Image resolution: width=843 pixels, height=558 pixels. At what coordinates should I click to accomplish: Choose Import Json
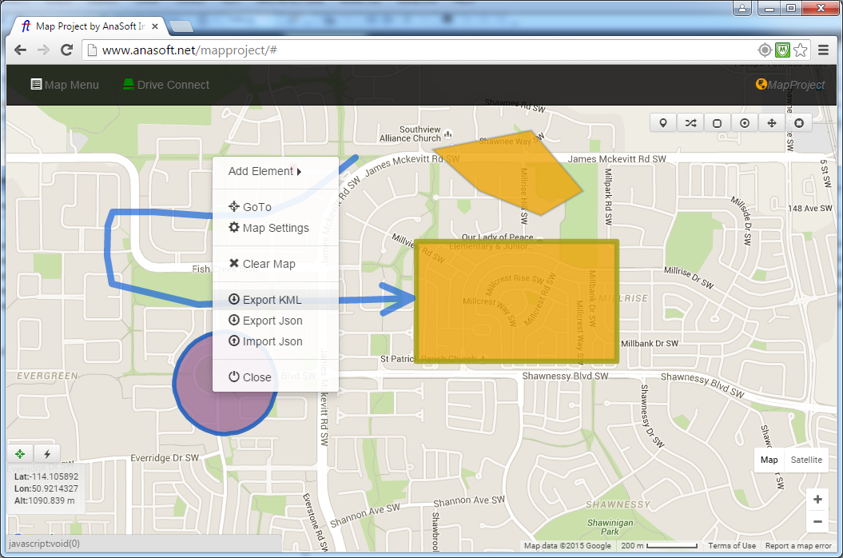point(275,341)
